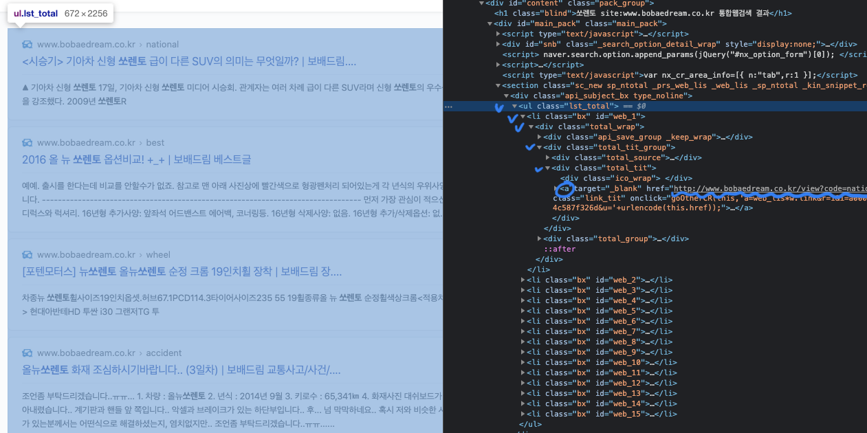Click the 'wheel' breadcrumb in the third result
This screenshot has width=867, height=433.
click(158, 254)
